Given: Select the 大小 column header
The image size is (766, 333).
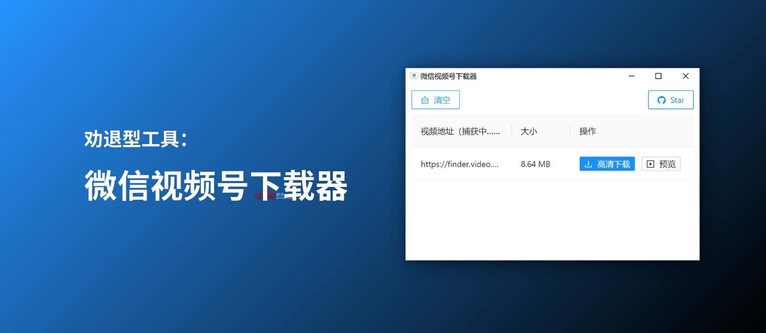Looking at the screenshot, I should point(540,131).
